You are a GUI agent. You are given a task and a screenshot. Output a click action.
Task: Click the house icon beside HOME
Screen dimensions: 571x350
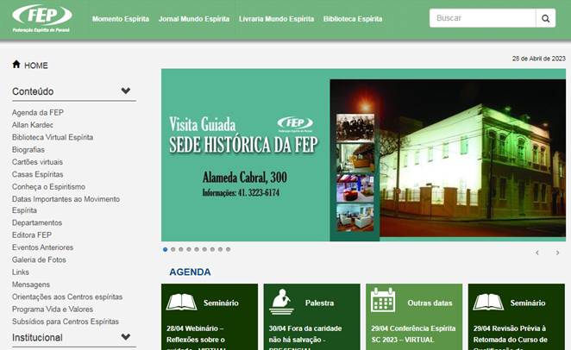coord(16,65)
